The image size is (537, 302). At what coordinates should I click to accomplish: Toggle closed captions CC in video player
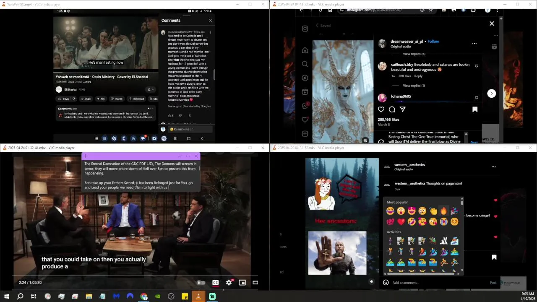coord(216,283)
